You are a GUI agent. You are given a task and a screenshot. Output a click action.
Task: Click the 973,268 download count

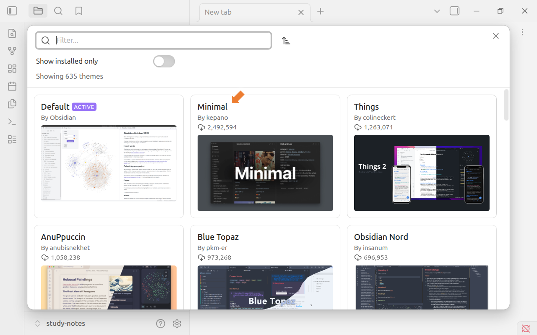(219, 257)
